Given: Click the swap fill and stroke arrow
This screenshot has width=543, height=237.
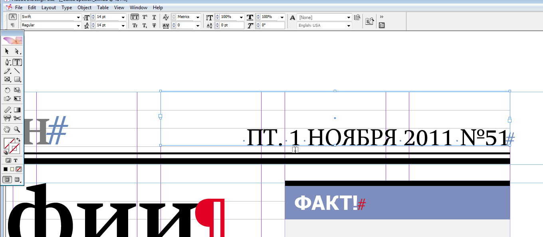Looking at the screenshot, I should [x=18, y=140].
